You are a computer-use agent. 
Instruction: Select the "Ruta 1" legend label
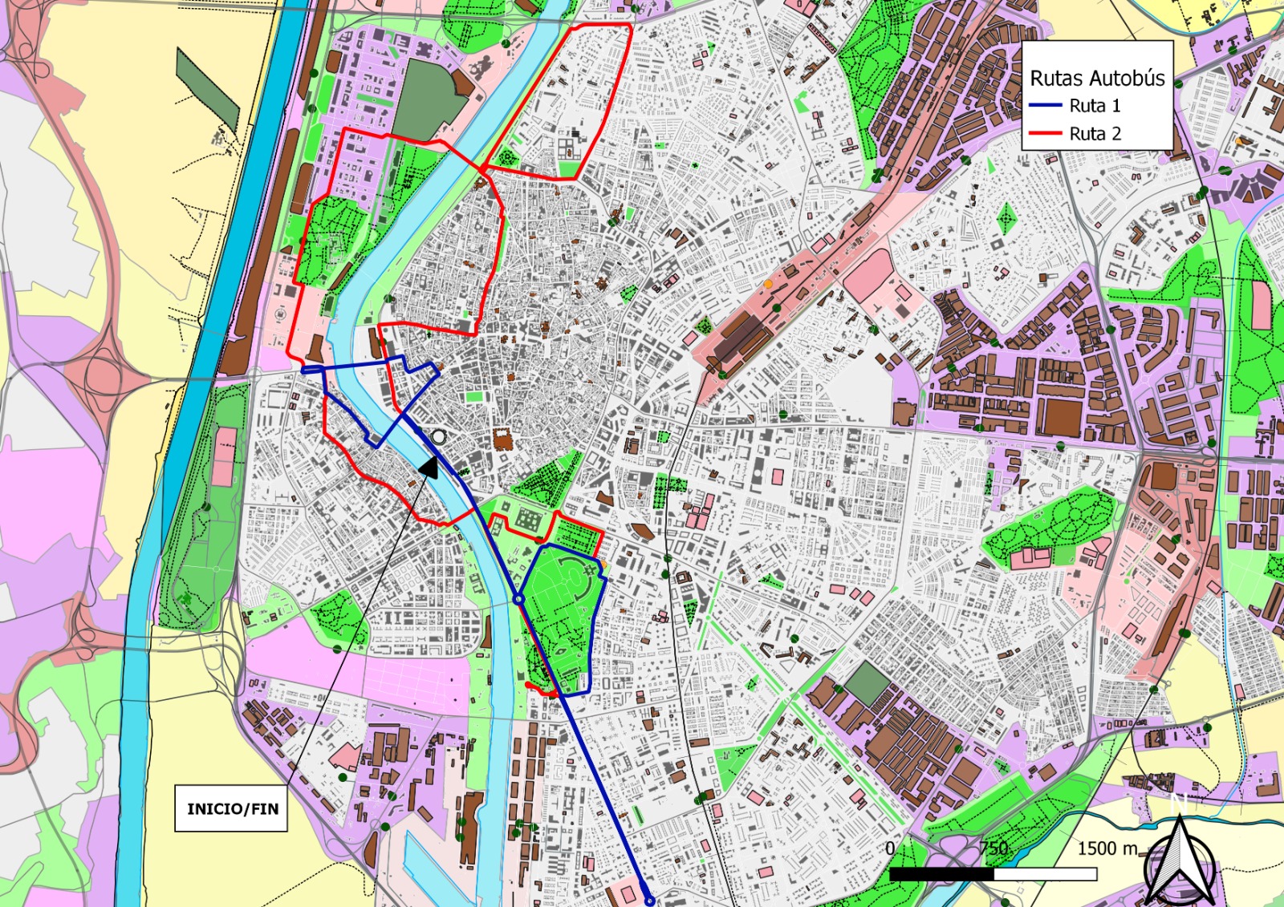[x=1095, y=106]
